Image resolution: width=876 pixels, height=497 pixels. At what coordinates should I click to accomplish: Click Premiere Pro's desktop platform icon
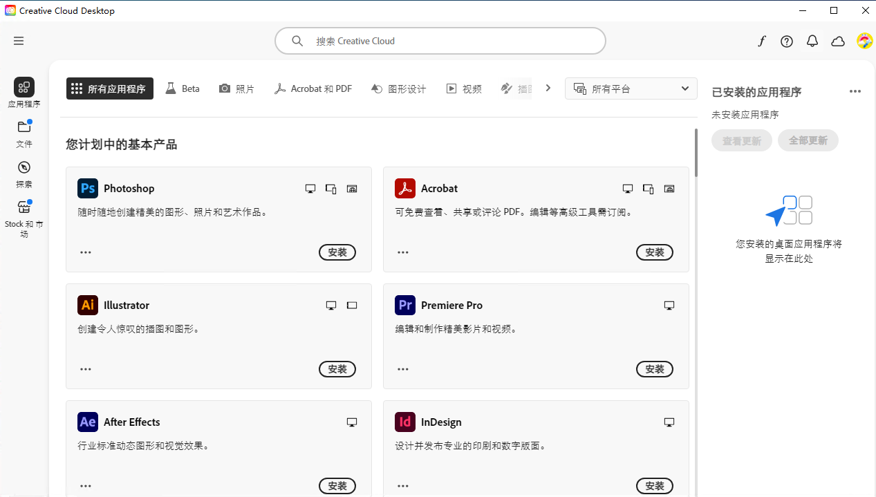(669, 306)
